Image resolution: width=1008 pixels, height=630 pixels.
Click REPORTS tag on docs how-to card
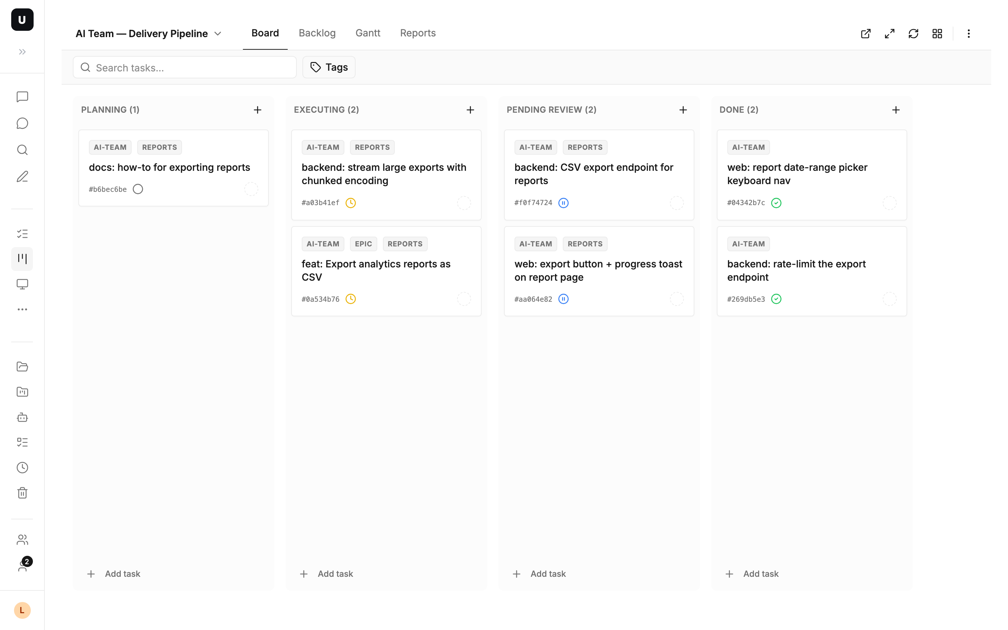pos(160,147)
